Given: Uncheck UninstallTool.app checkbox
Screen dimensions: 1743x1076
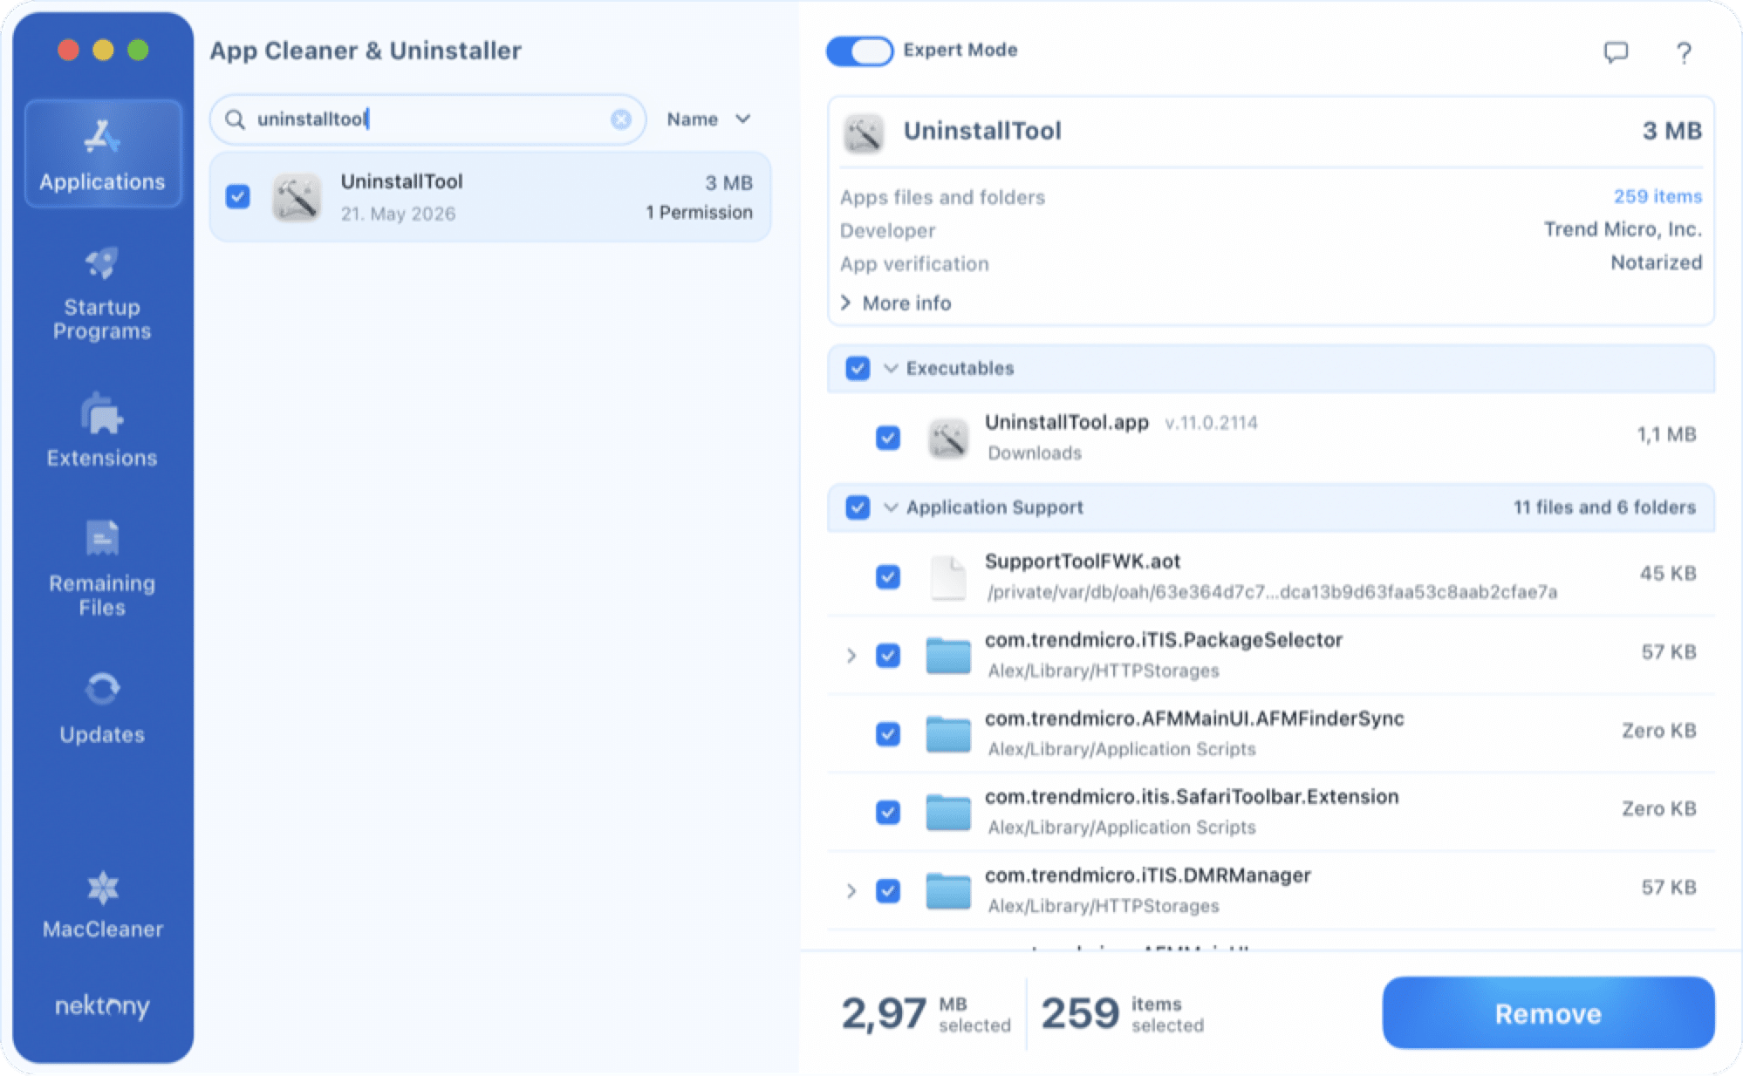Looking at the screenshot, I should pos(888,438).
